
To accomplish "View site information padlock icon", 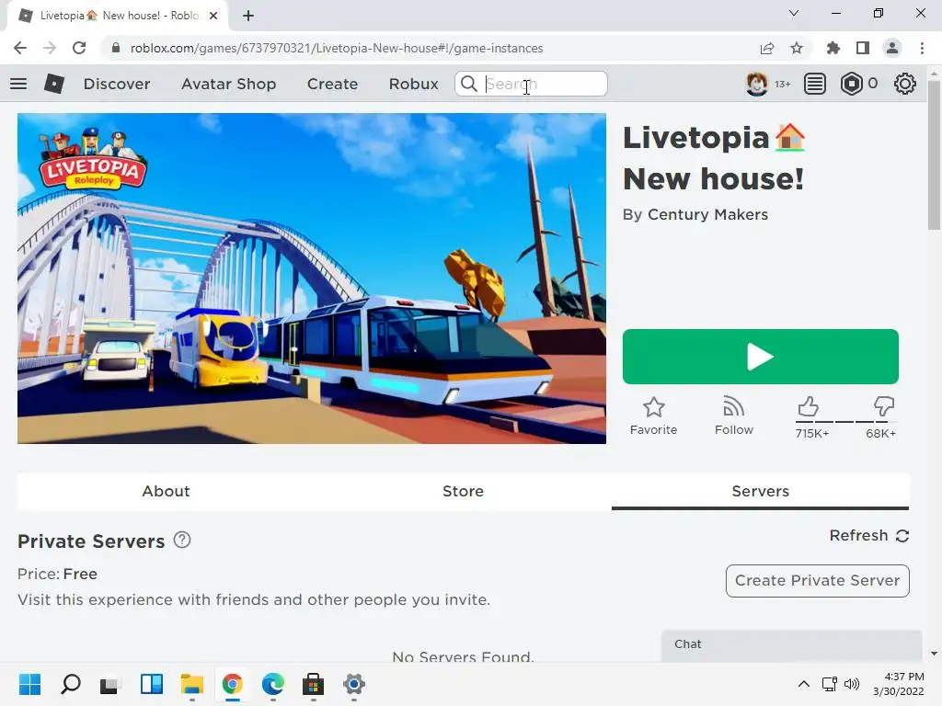I will click(116, 48).
